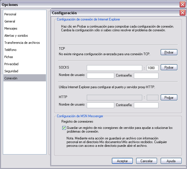Focus the SOCKS server address field
This screenshot has width=187, height=169.
coord(114,68)
